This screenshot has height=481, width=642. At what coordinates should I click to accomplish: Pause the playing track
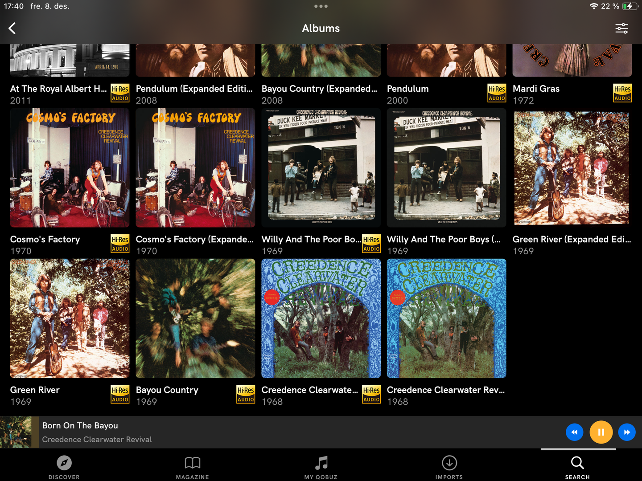(x=601, y=432)
